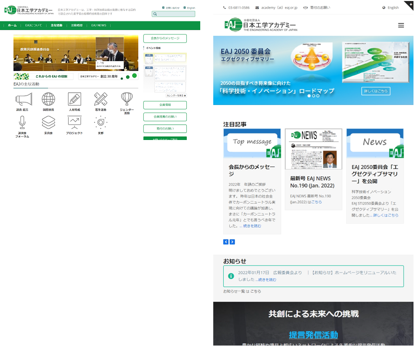Click the 寄付のお願い link in new site top bar

click(320, 7)
